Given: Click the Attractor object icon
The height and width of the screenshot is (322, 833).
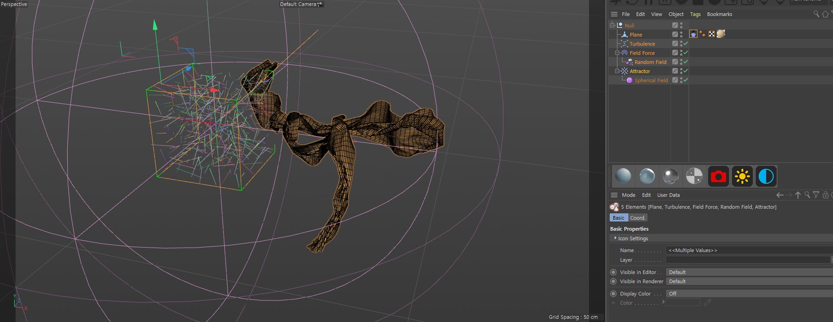Looking at the screenshot, I should point(624,71).
